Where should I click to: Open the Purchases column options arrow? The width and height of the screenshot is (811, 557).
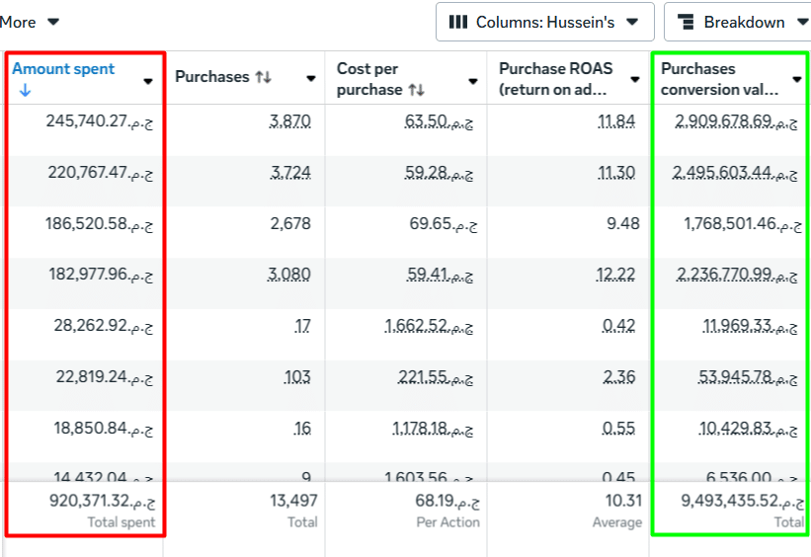310,78
